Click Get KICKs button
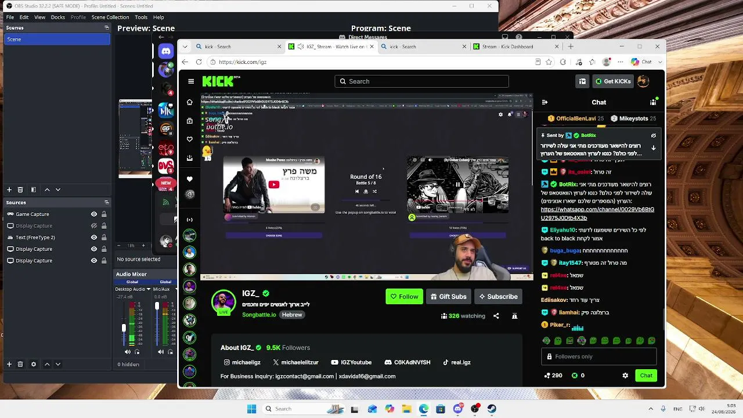 (612, 81)
